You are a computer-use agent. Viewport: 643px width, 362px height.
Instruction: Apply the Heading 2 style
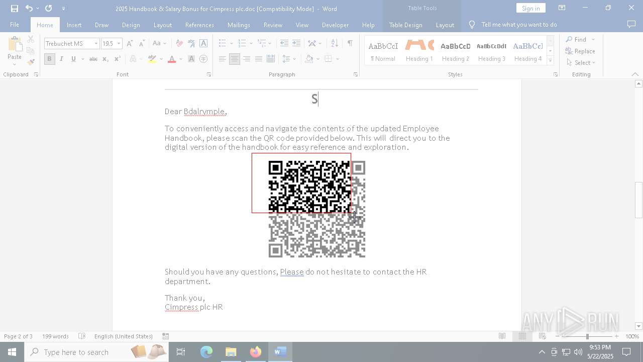tap(456, 51)
